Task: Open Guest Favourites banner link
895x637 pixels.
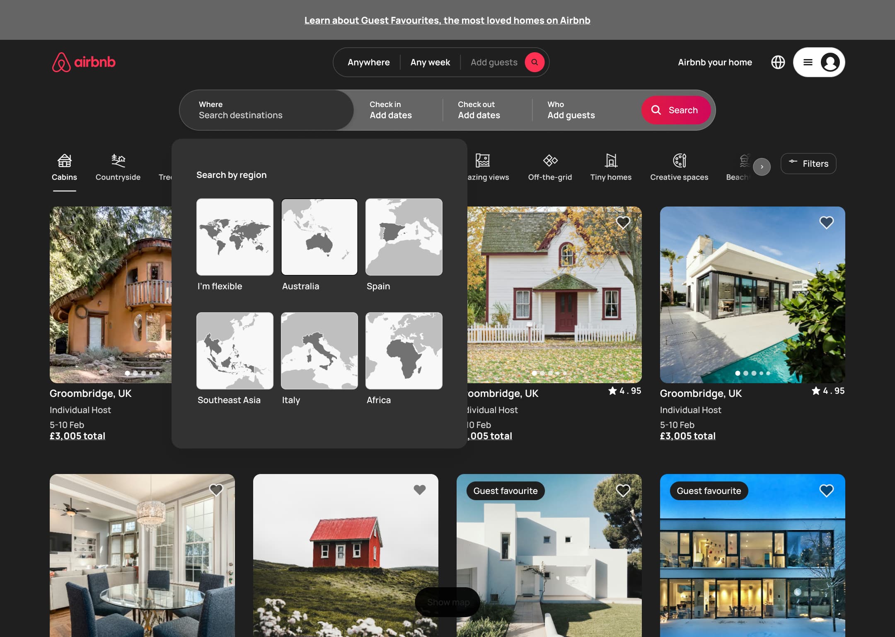Action: coord(447,20)
